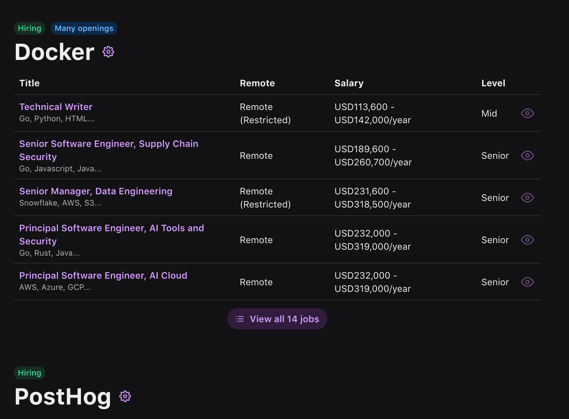Sort jobs by the Level column
Screen dimensions: 569x419
tap(493, 83)
